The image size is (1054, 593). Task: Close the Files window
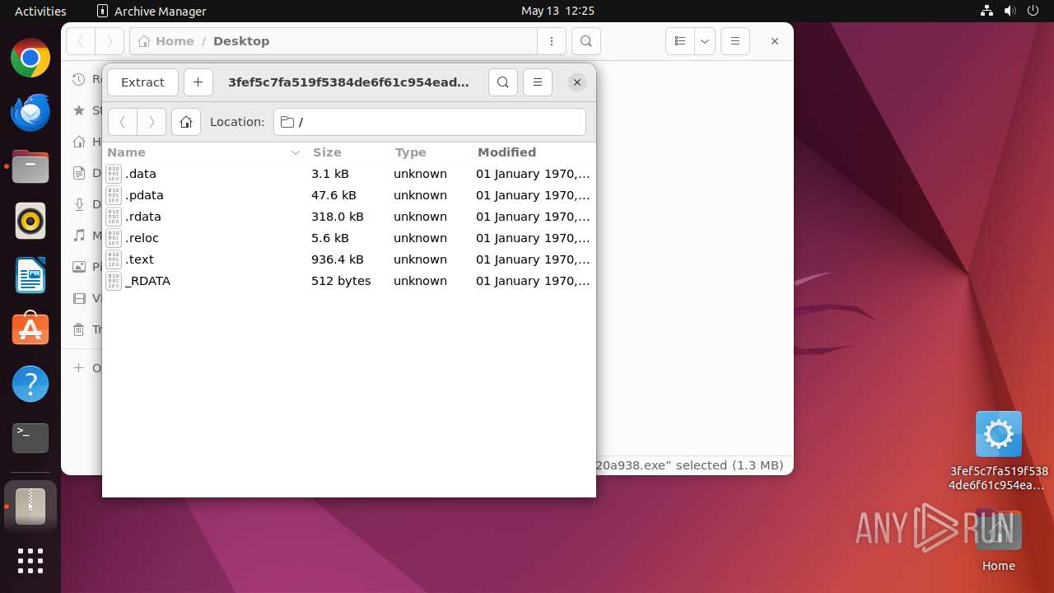(775, 41)
